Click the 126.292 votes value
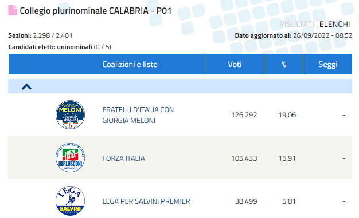This screenshot has height=218, width=359. pyautogui.click(x=244, y=114)
